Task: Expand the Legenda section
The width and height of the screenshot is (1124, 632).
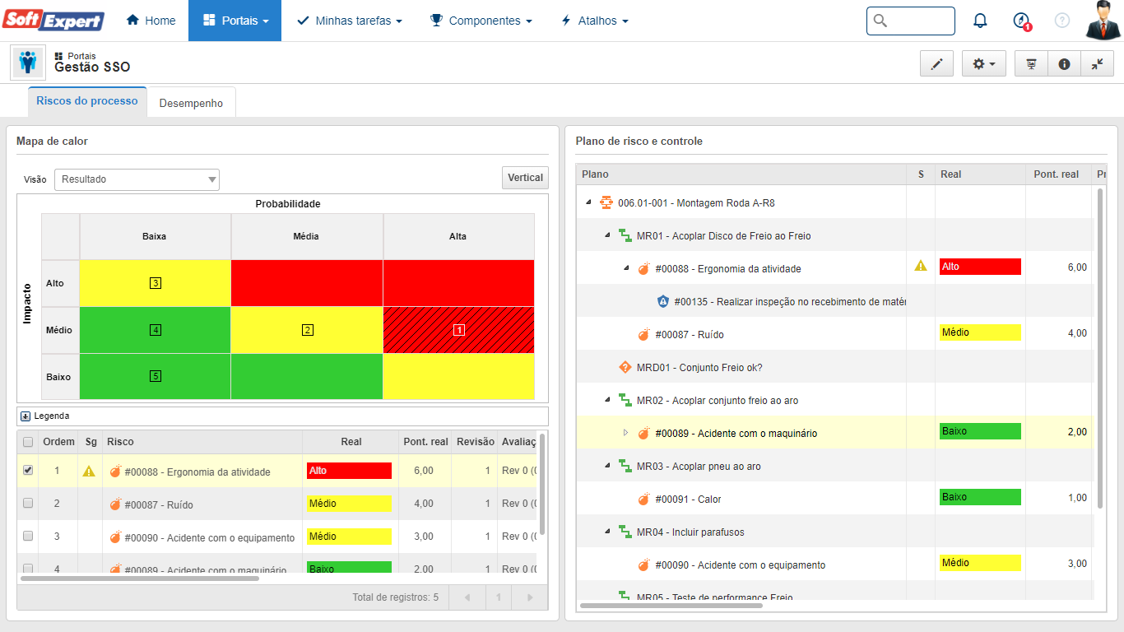Action: tap(26, 416)
